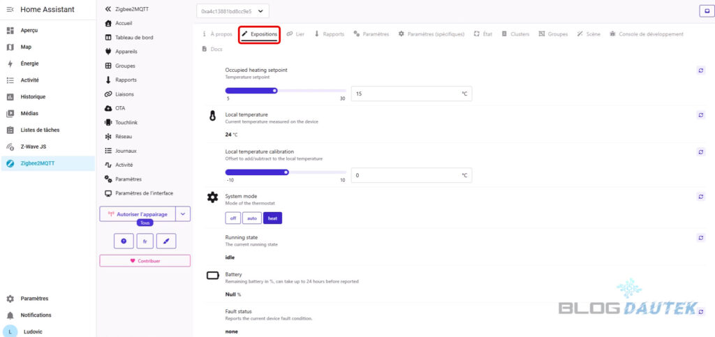This screenshot has height=337, width=715.
Task: Switch to À propos tab
Action: click(x=218, y=34)
